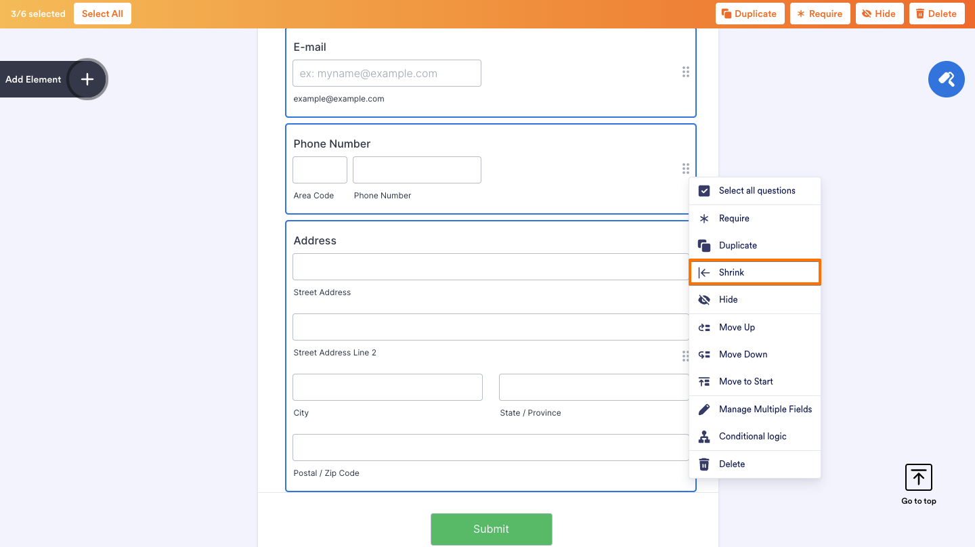Click the Area Code input box
The image size is (975, 547).
(x=319, y=169)
